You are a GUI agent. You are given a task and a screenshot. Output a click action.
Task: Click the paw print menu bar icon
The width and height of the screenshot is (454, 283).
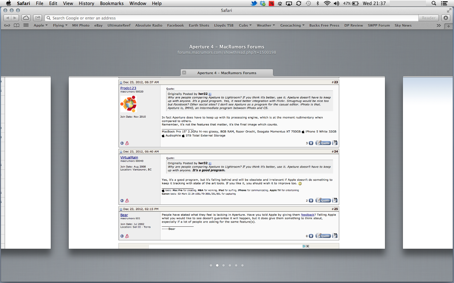pos(280,3)
